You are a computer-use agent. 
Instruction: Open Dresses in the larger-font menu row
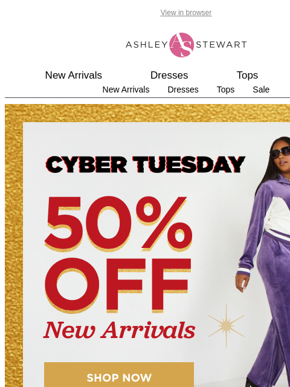click(169, 75)
